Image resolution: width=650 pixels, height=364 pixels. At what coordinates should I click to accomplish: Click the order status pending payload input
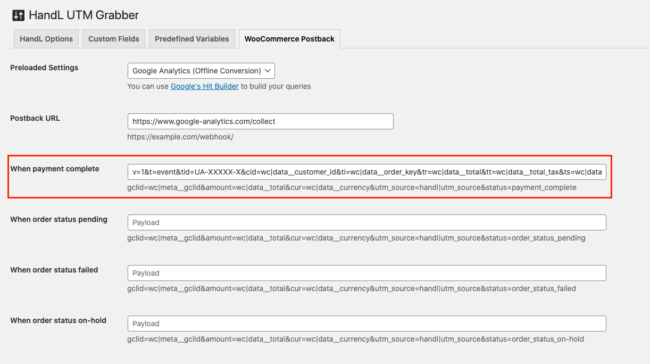pos(366,222)
